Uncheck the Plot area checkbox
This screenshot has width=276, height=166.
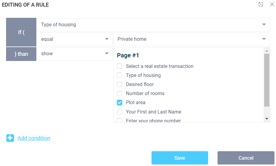point(120,103)
